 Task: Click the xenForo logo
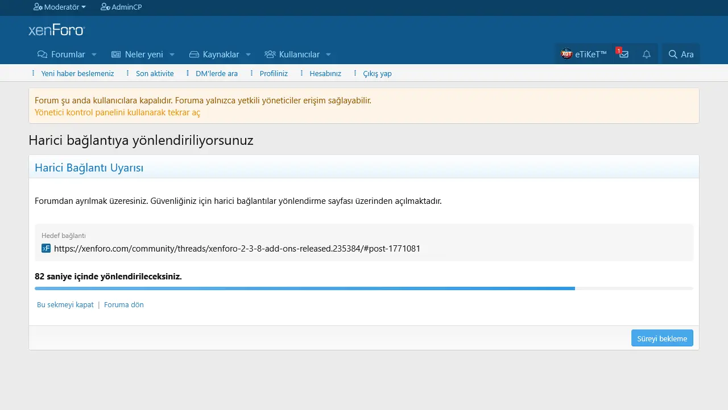56,29
